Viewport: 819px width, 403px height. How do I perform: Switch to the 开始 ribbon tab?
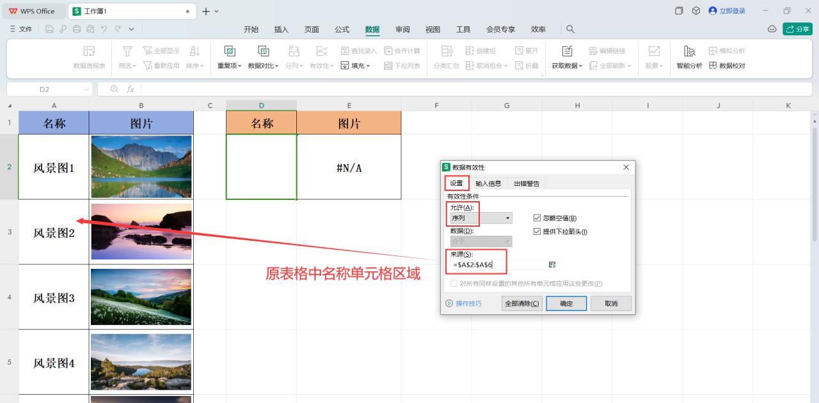coord(251,29)
